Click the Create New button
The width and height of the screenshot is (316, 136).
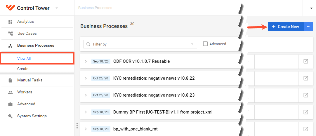click(286, 27)
